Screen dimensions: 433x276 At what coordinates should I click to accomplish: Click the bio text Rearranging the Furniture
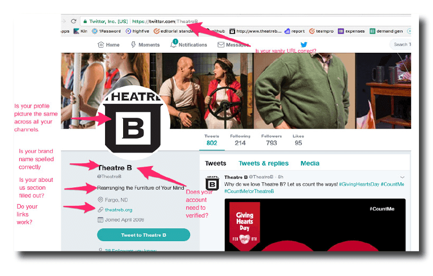pyautogui.click(x=141, y=188)
